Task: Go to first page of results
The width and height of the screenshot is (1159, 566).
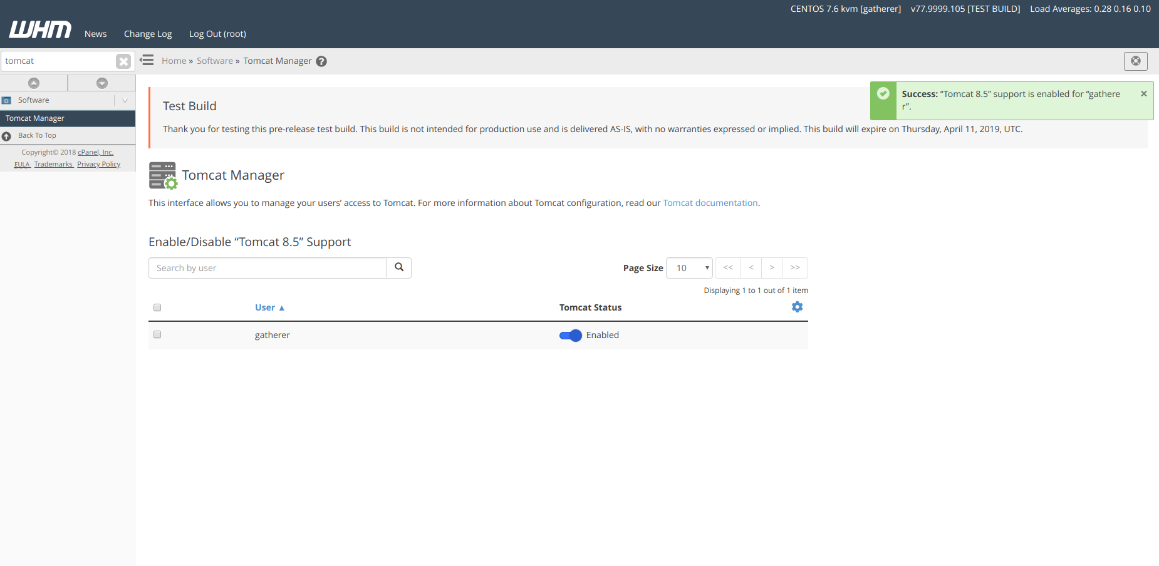Action: pos(728,268)
